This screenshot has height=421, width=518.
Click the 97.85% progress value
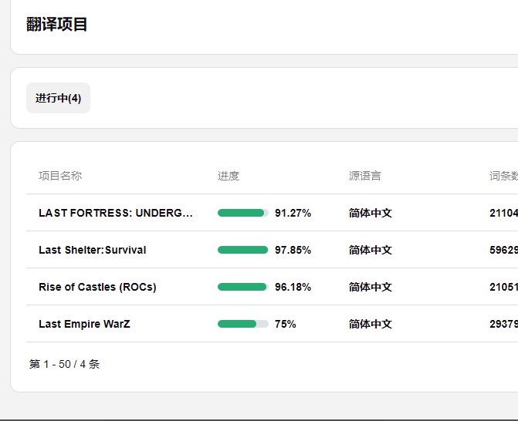coord(293,250)
